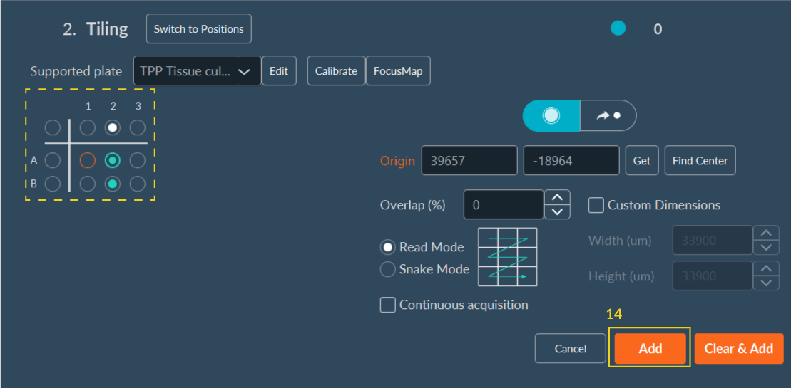The height and width of the screenshot is (388, 791).
Task: Select well B2 on the plate map
Action: (x=112, y=184)
